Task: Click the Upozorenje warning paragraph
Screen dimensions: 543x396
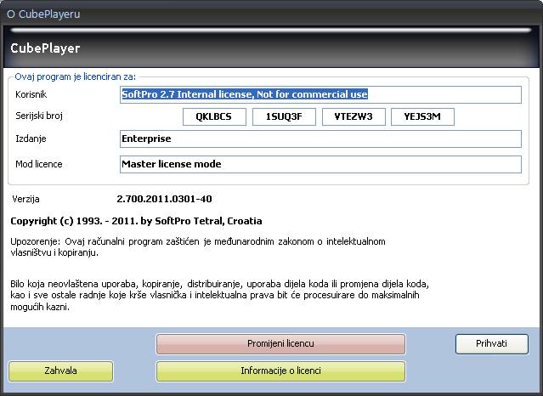Action: click(x=198, y=247)
